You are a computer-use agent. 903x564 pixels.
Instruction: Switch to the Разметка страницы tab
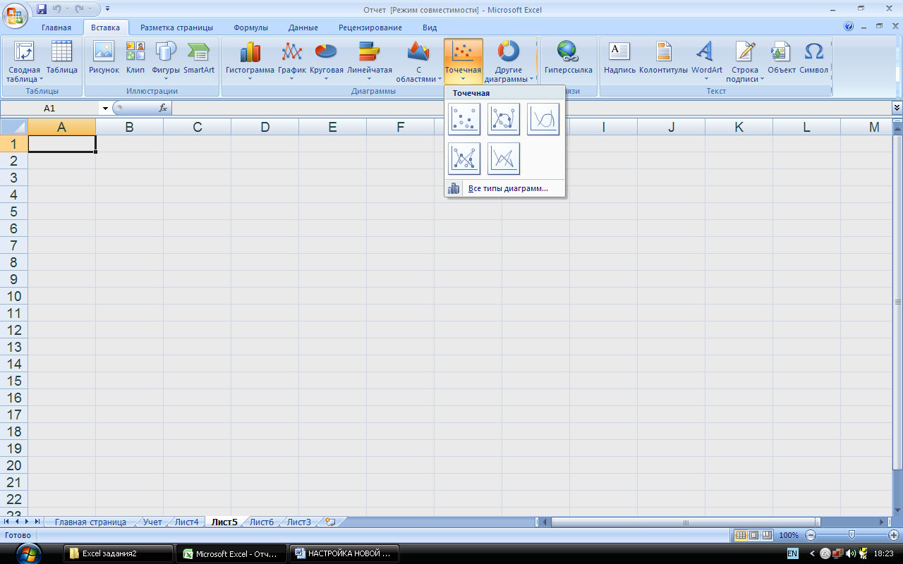coord(176,27)
